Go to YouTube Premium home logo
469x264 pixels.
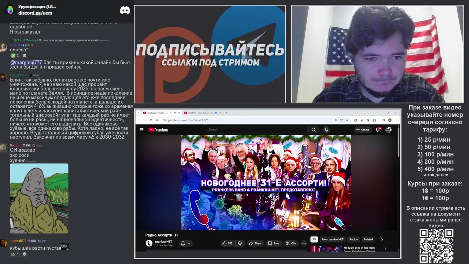point(158,129)
